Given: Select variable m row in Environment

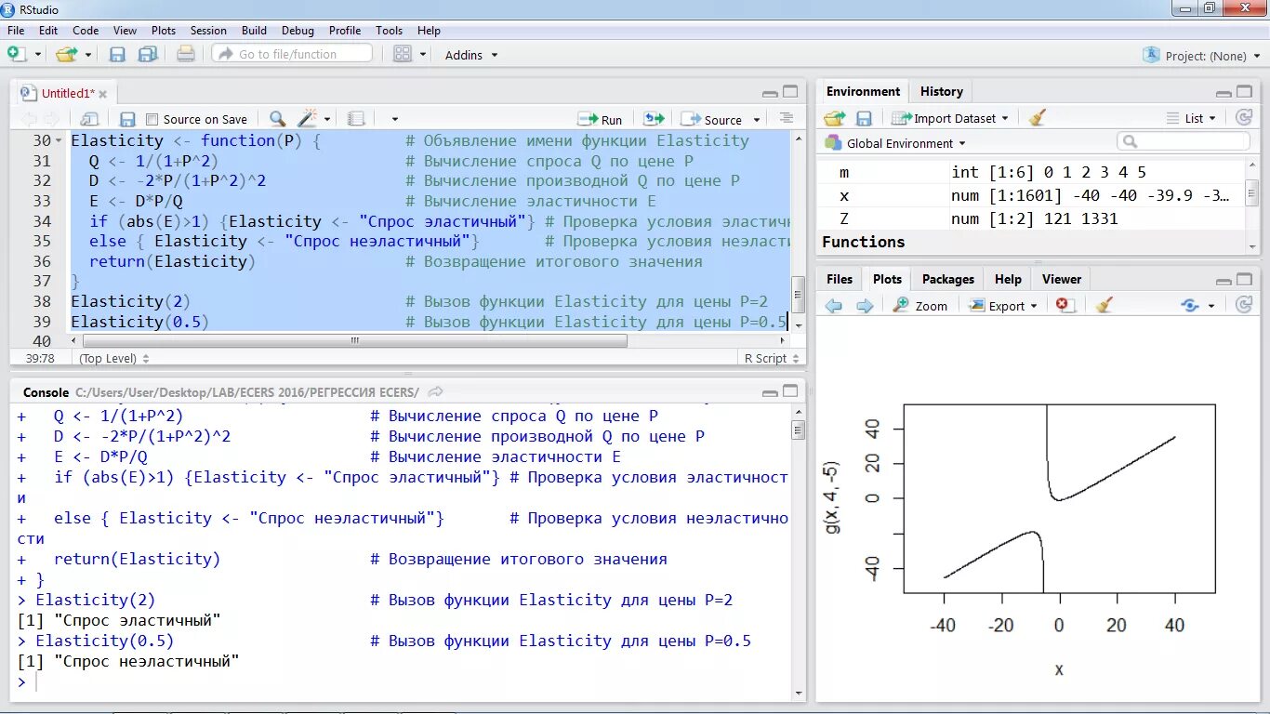Looking at the screenshot, I should tap(1032, 172).
